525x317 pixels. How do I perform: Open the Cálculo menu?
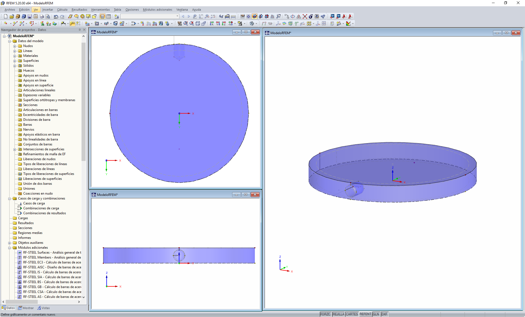pos(62,10)
